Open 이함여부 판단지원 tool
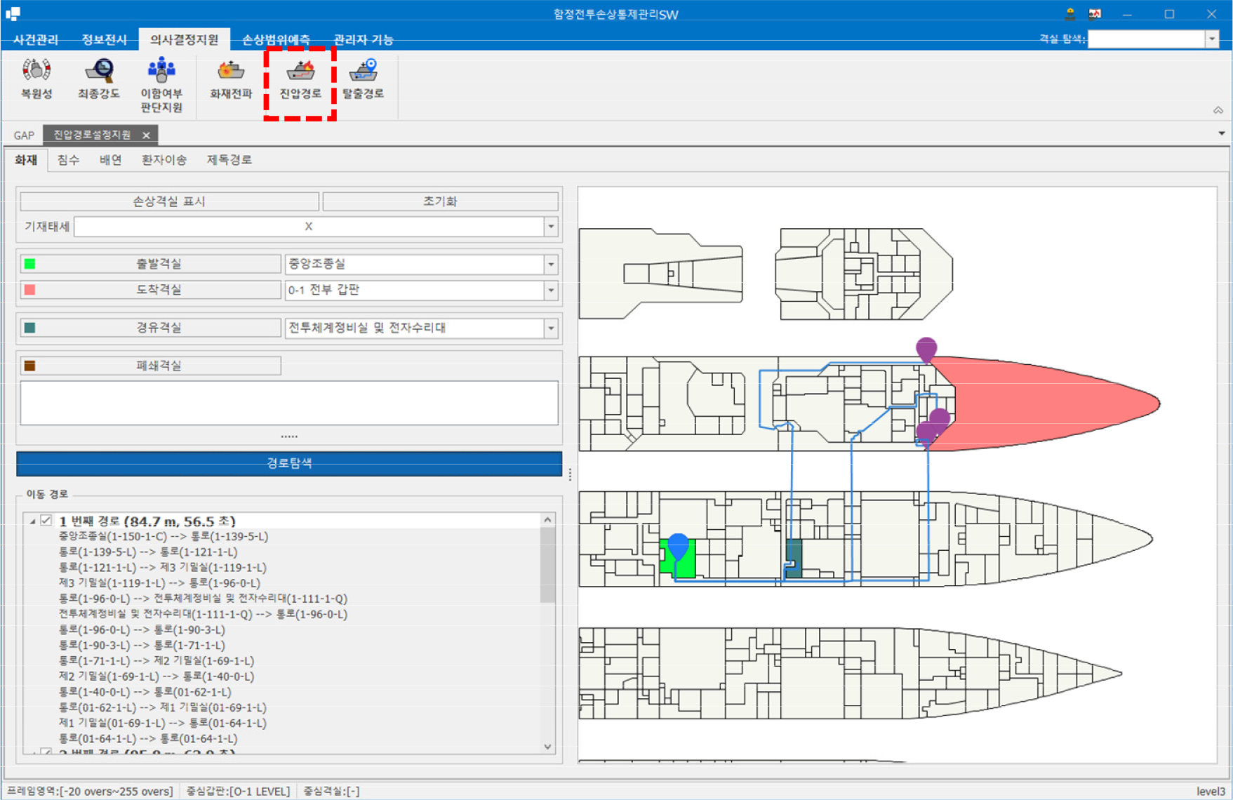1233x800 pixels. [161, 85]
